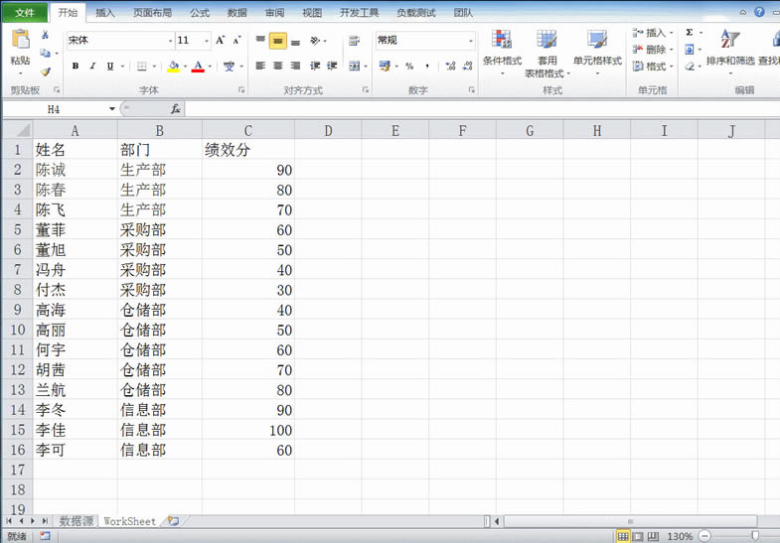
Task: Toggle middle vertical alignment
Action: pyautogui.click(x=278, y=41)
